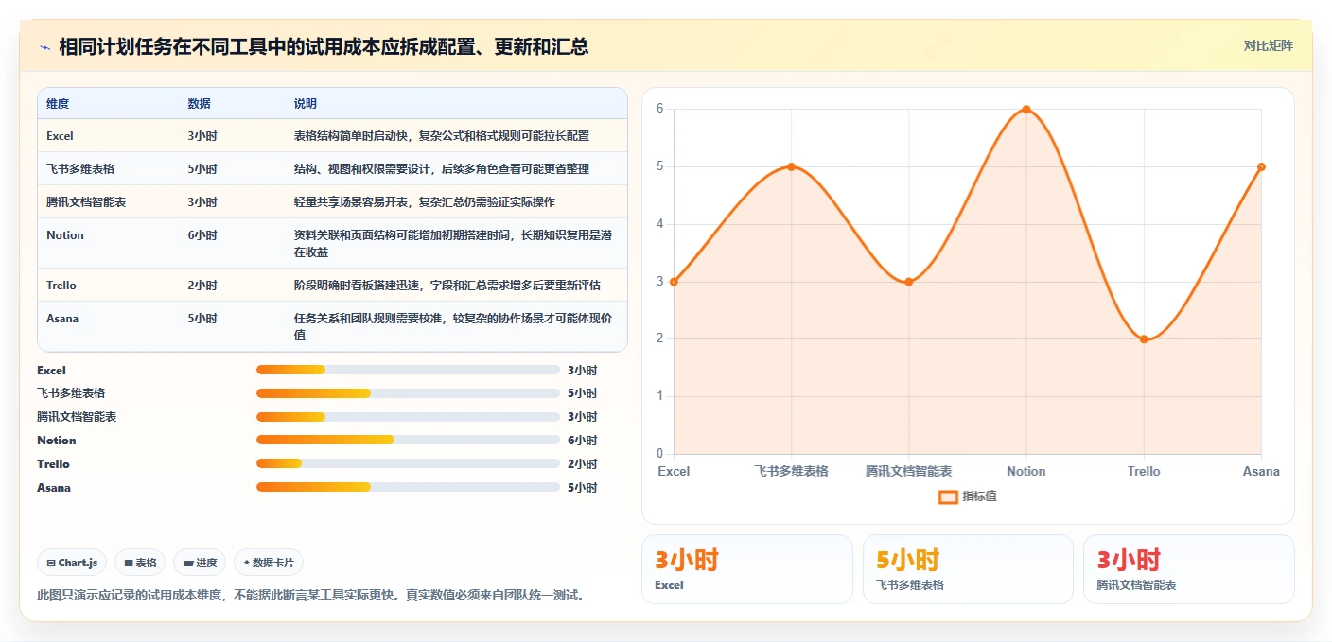The image size is (1332, 642).
Task: Click the Notion table row name
Action: (65, 235)
